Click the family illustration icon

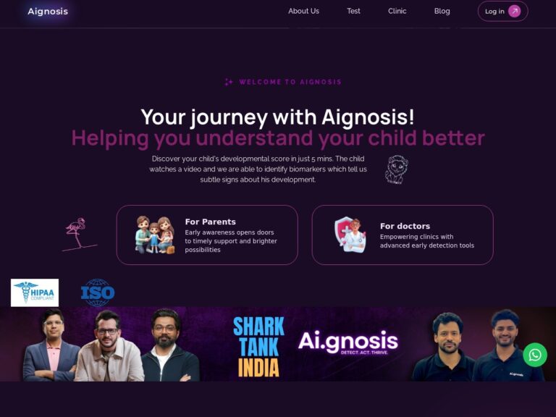point(155,235)
